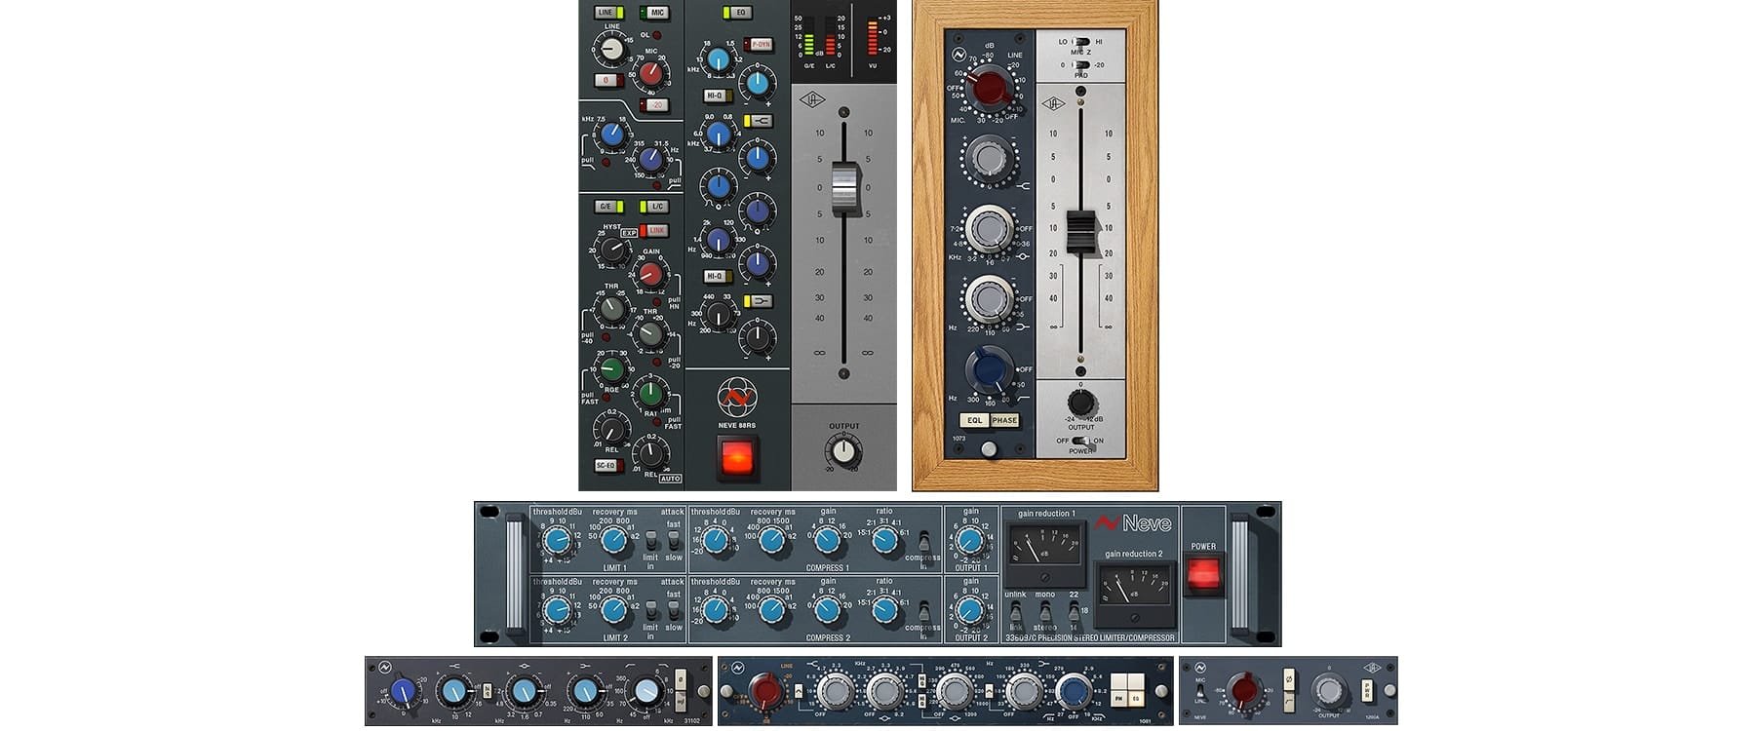
Task: Click the LIMIT 1 threshold knob on 33609
Action: [x=557, y=541]
